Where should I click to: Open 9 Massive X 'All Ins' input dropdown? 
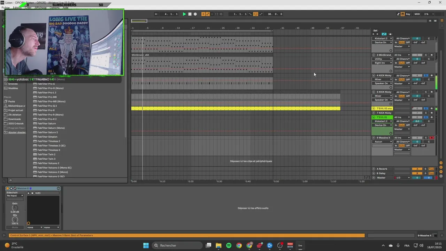click(x=402, y=138)
